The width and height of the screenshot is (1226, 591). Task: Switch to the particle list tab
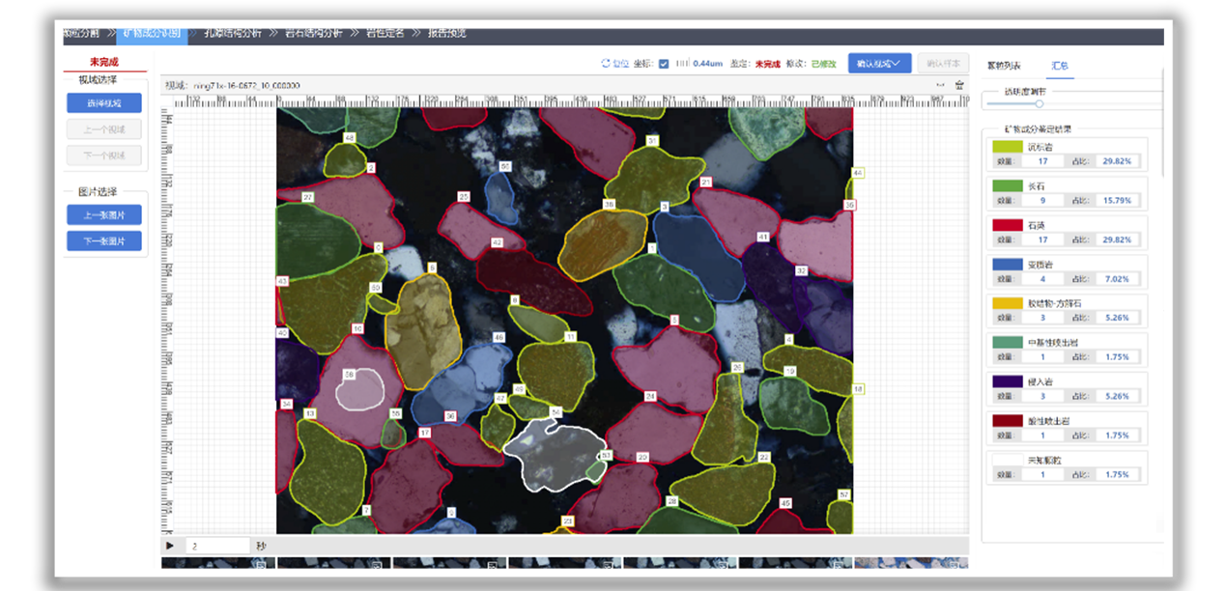1004,66
